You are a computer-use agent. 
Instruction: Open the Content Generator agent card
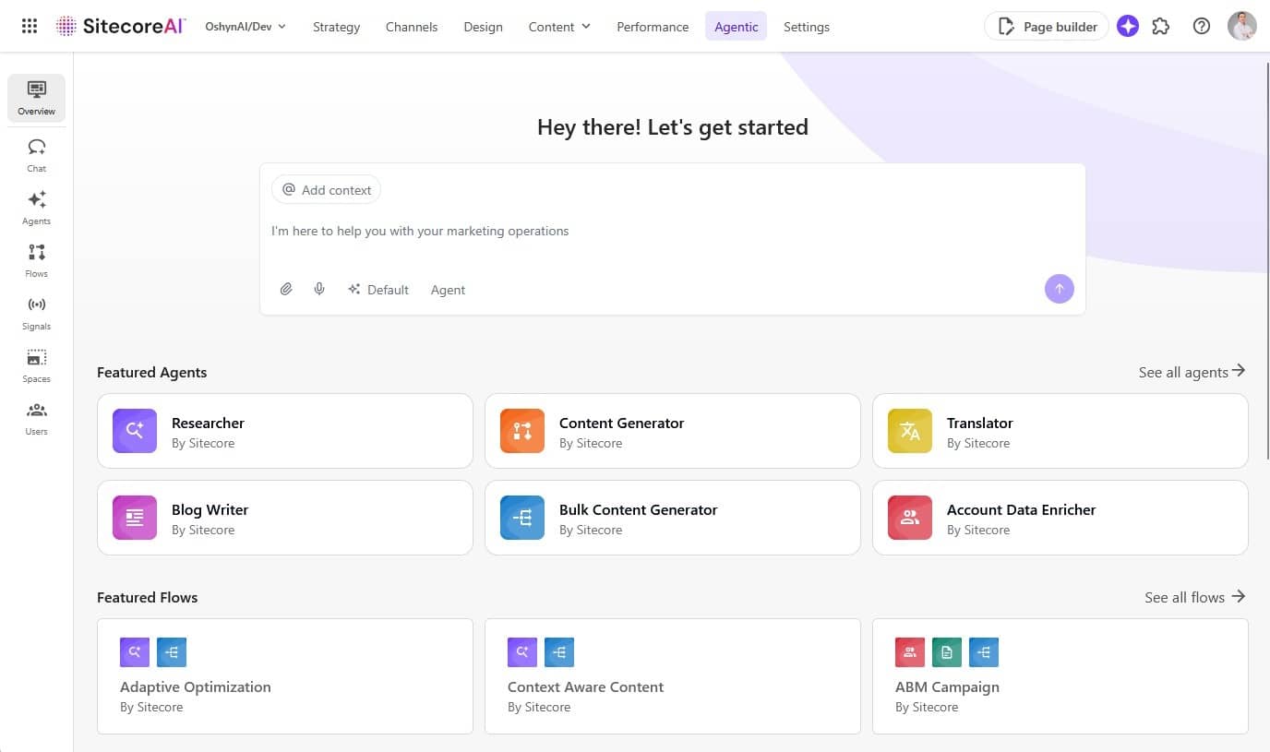tap(673, 431)
